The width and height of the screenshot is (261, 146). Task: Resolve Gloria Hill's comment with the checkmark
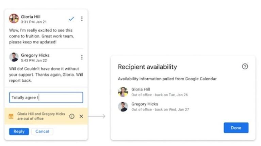71,19
